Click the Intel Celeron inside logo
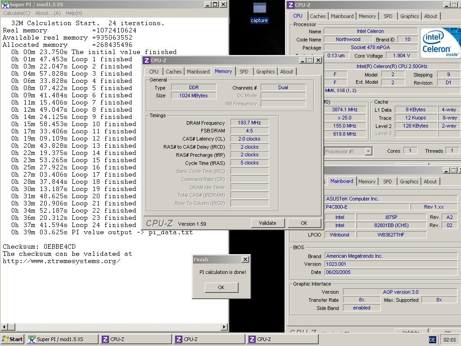The height and width of the screenshot is (346, 461). tap(440, 43)
